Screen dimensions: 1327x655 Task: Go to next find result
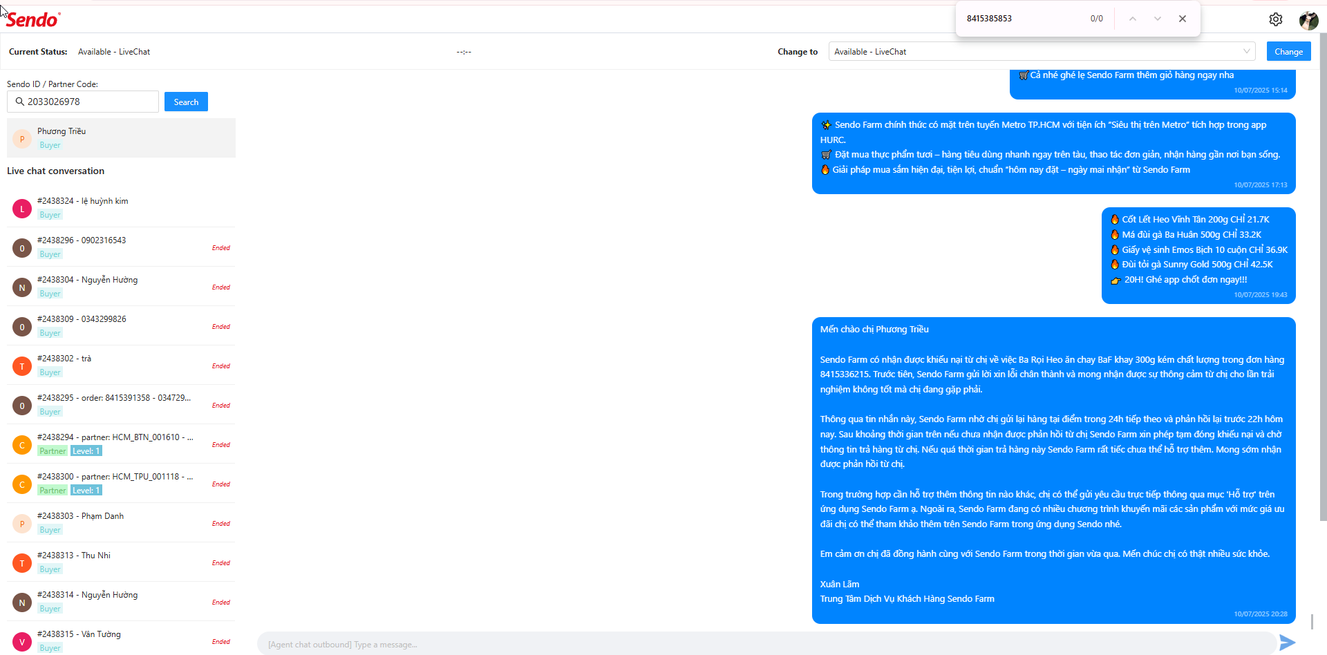1158,19
